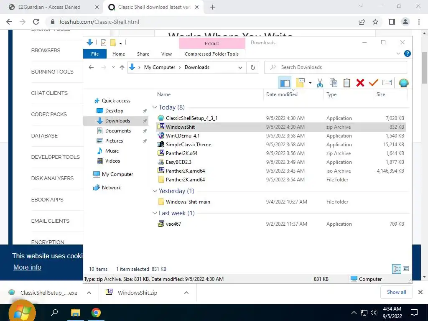Click the email envelope toolbar icon

pyautogui.click(x=387, y=83)
